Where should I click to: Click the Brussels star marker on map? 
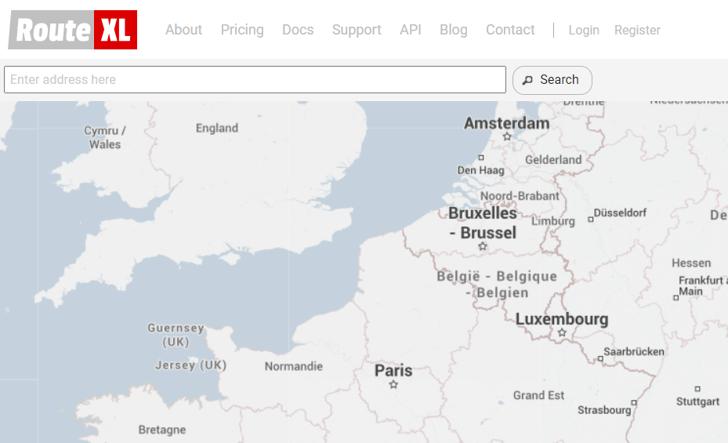pos(483,246)
